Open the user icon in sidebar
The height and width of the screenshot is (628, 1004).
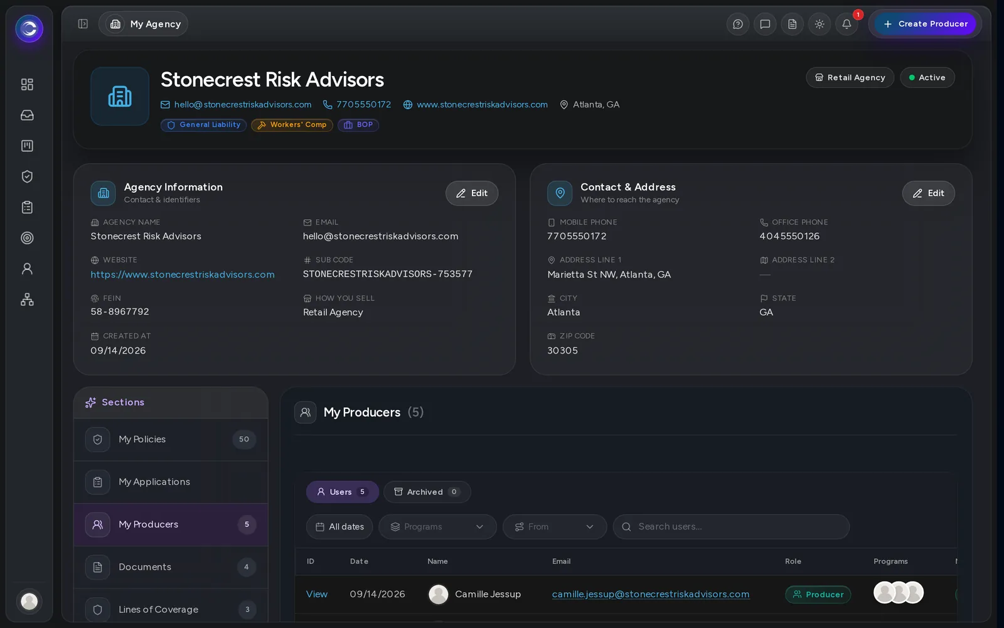point(27,269)
